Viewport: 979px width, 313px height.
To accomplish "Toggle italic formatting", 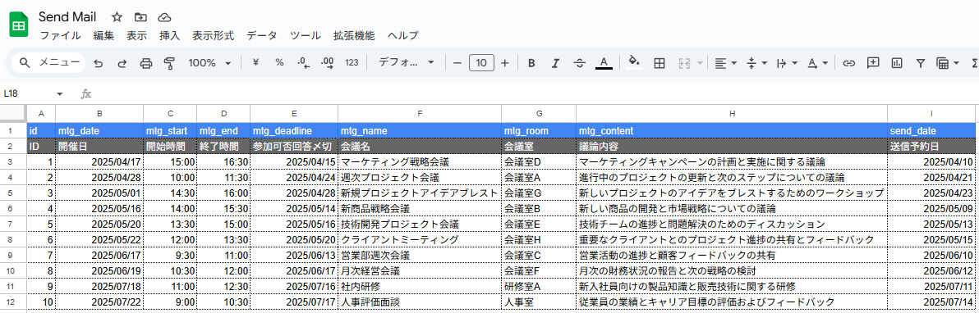I will pos(555,63).
